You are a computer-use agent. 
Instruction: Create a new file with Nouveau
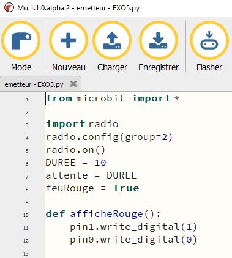69,40
